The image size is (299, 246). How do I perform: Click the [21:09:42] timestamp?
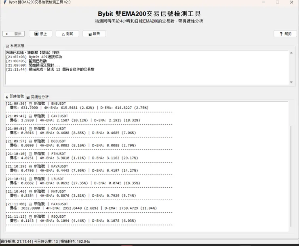tap(16, 116)
